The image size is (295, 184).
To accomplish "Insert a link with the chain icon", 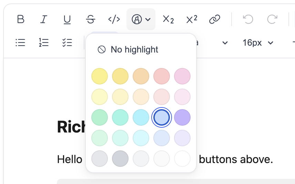I will coord(215,20).
